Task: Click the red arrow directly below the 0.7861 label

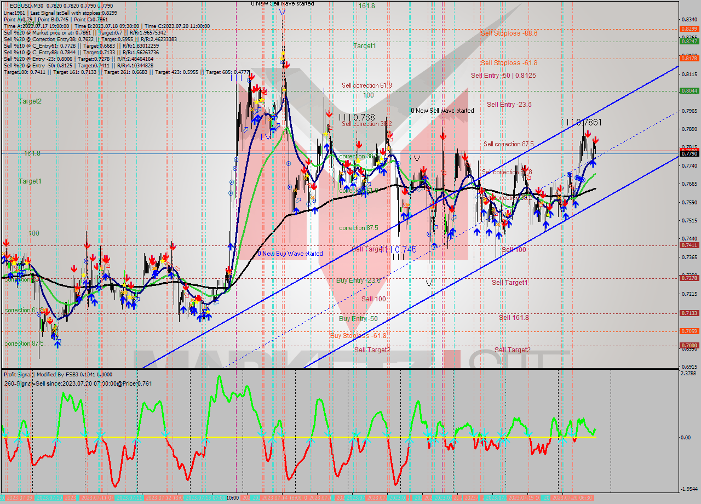Action: pos(587,134)
